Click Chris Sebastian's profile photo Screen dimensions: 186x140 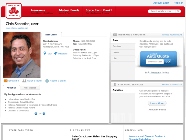(x=22, y=55)
